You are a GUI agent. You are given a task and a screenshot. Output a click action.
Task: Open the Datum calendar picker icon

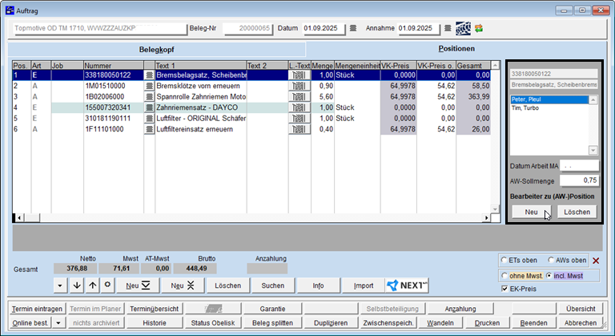(x=353, y=28)
